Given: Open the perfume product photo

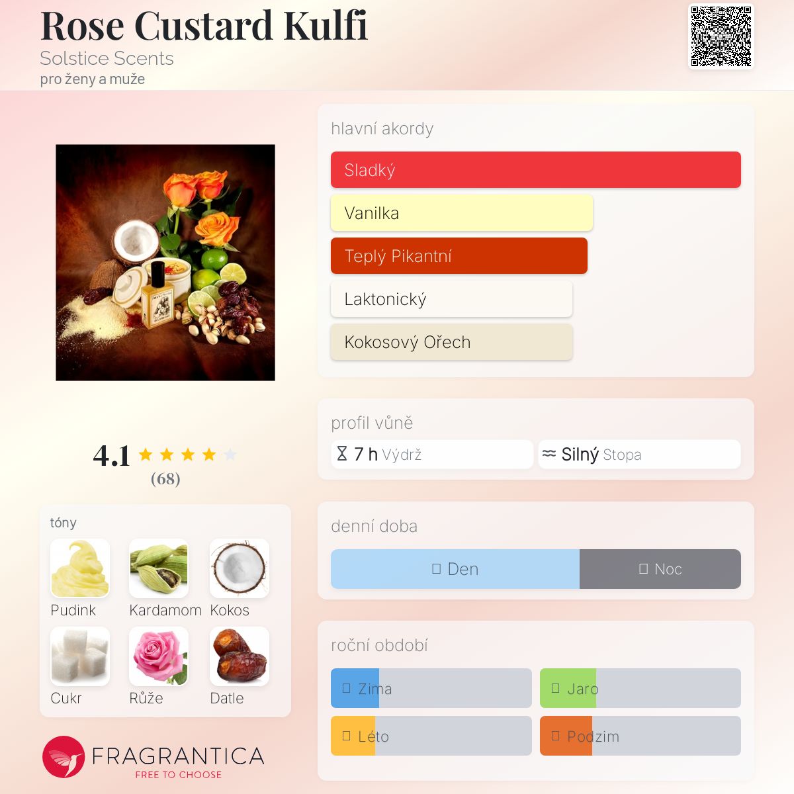Looking at the screenshot, I should [x=165, y=263].
